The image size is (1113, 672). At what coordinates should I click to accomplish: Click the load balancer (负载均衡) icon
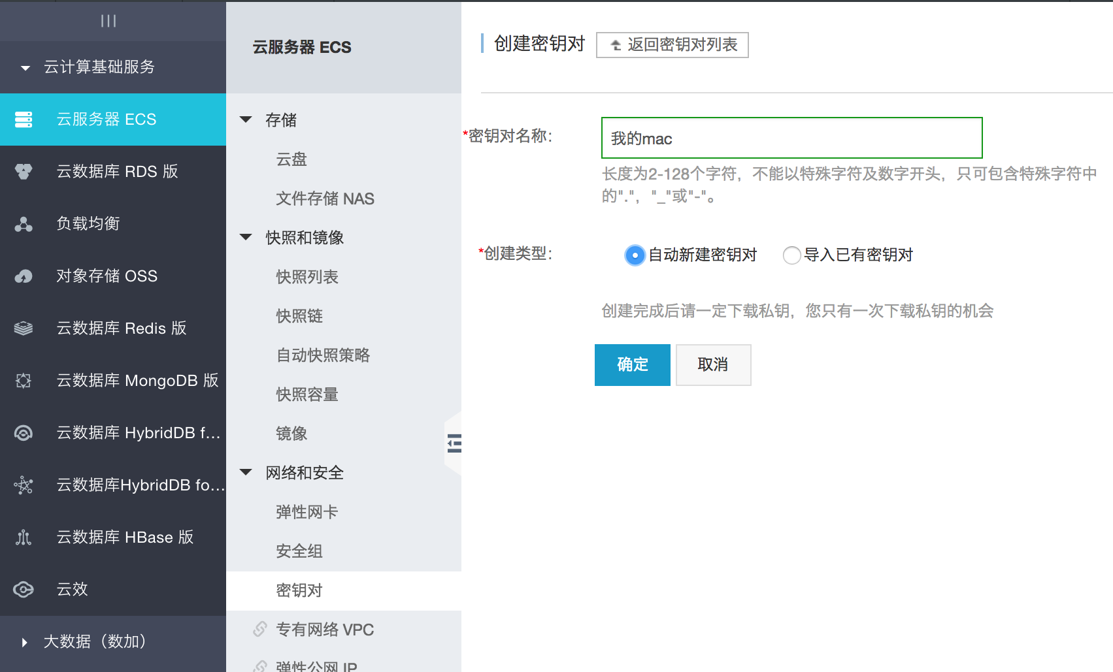point(24,224)
